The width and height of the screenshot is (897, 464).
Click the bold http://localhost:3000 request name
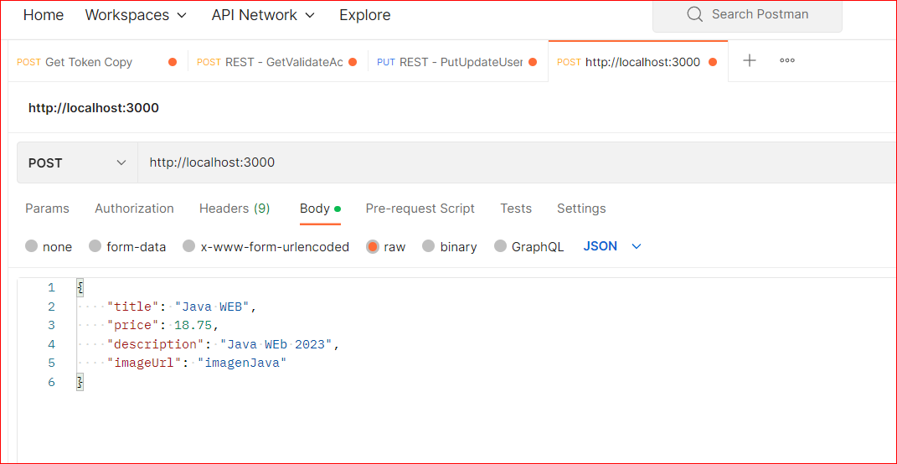pyautogui.click(x=94, y=107)
